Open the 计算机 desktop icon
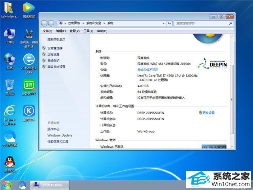Image resolution: width=253 pixels, height=190 pixels. 9,35
